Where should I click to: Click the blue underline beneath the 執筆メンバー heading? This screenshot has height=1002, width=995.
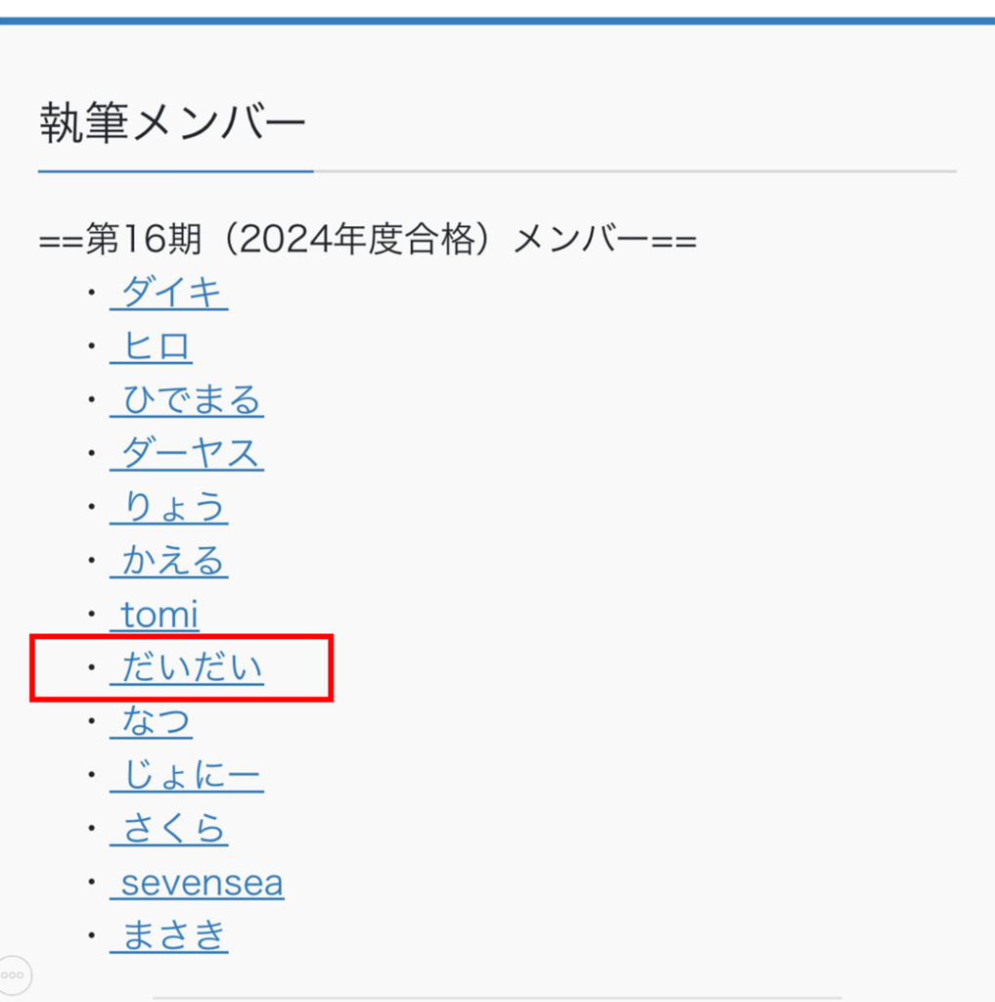click(176, 171)
